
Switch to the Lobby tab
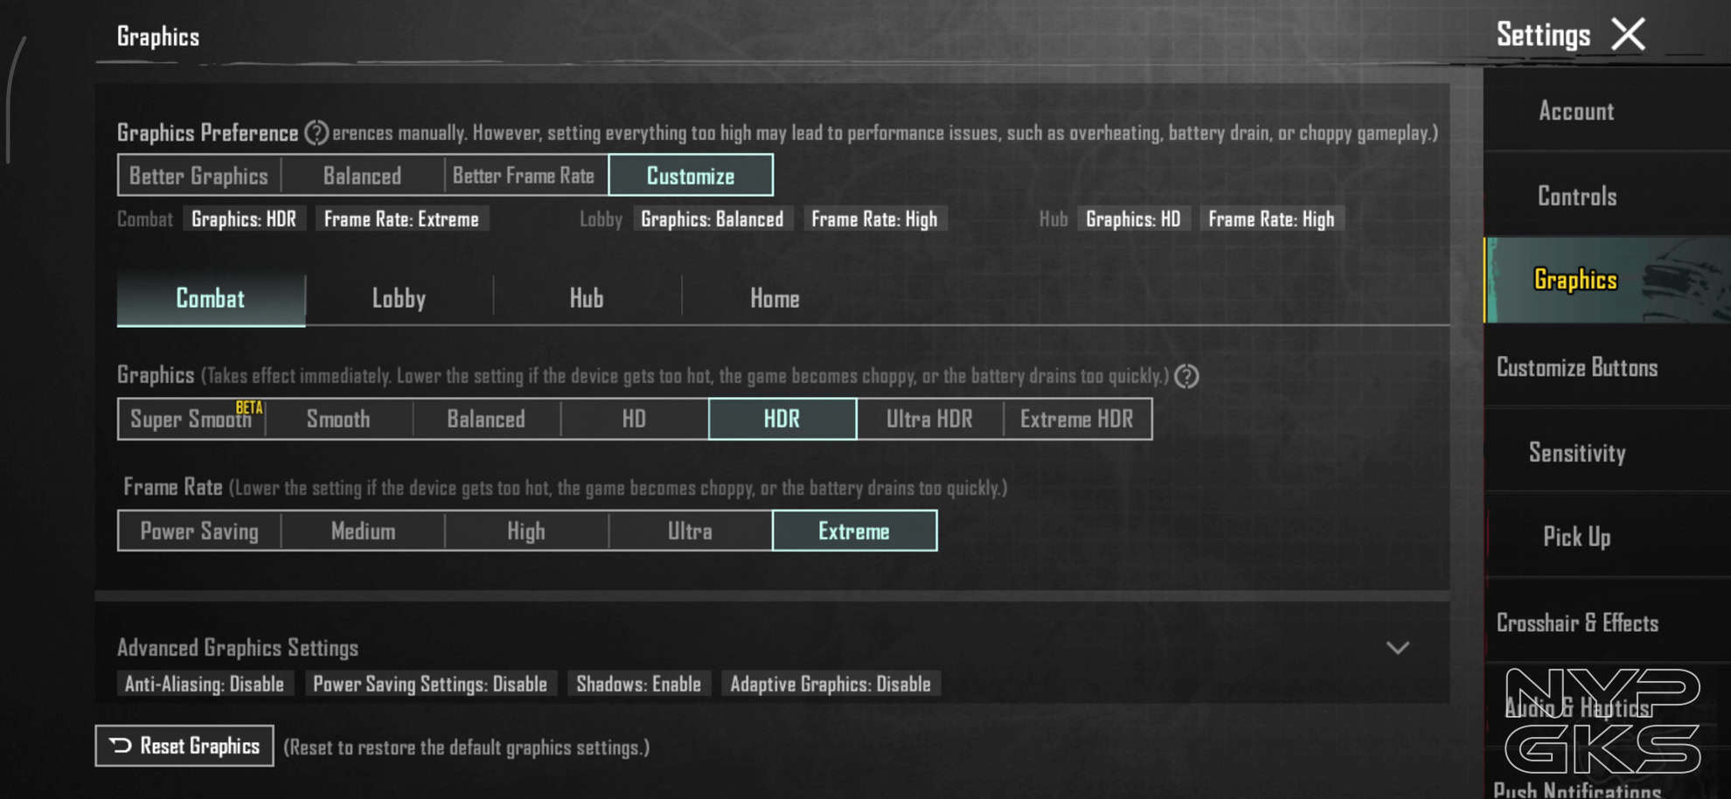pos(399,299)
